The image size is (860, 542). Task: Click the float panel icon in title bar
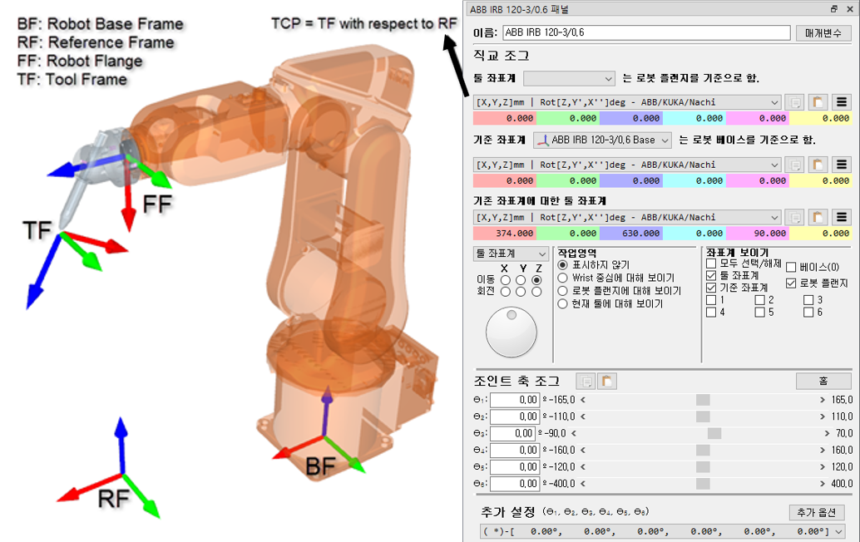833,9
